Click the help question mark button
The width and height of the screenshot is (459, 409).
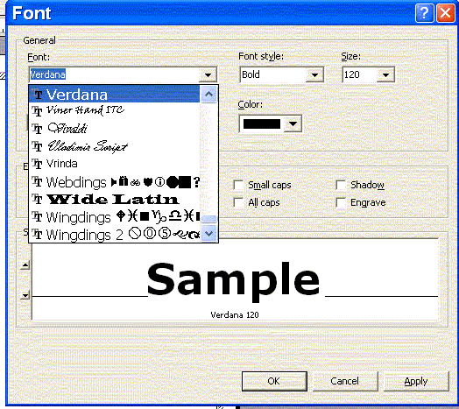pos(424,13)
